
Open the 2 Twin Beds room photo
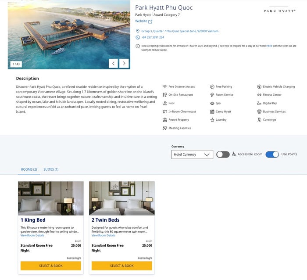[122, 198]
